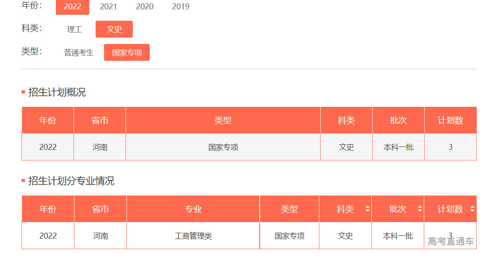This screenshot has height=258, width=486.
Task: Switch type to 普通考生
Action: (79, 53)
